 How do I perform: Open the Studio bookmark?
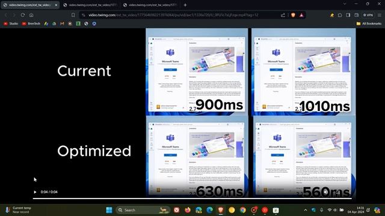click(11, 23)
